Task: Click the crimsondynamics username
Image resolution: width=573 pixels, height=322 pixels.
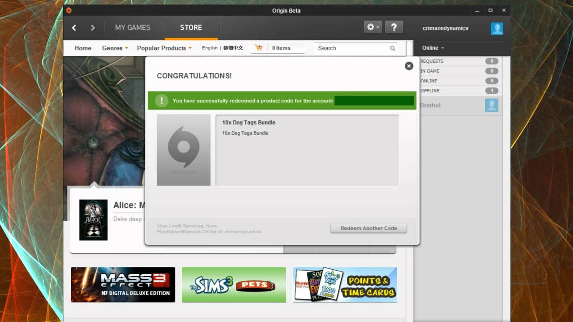Action: [x=445, y=28]
